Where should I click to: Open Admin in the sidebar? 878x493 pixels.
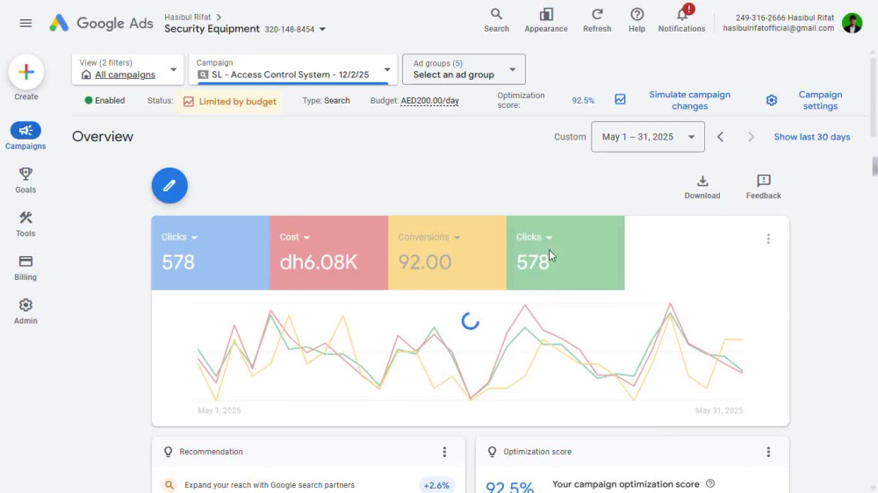pos(25,311)
